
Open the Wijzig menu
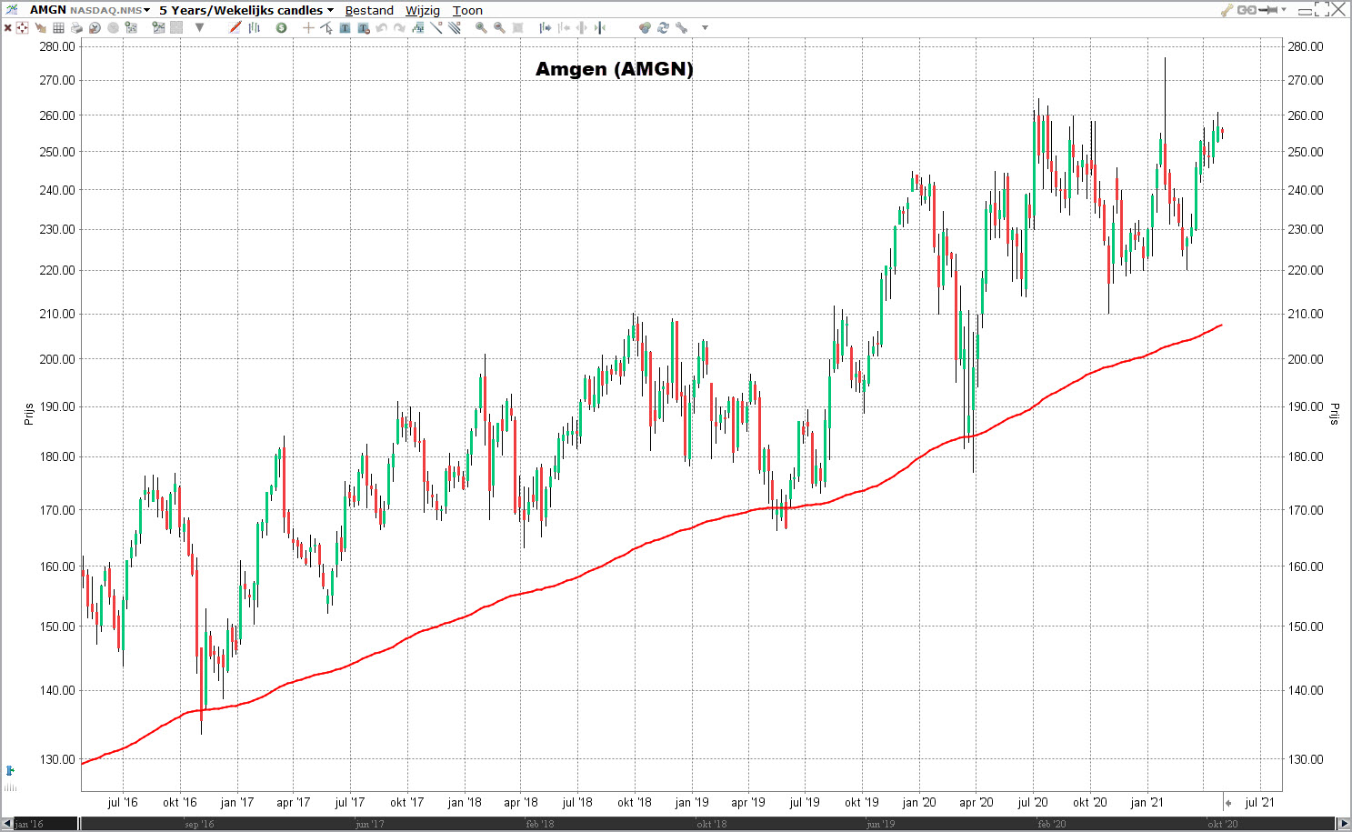(x=423, y=11)
